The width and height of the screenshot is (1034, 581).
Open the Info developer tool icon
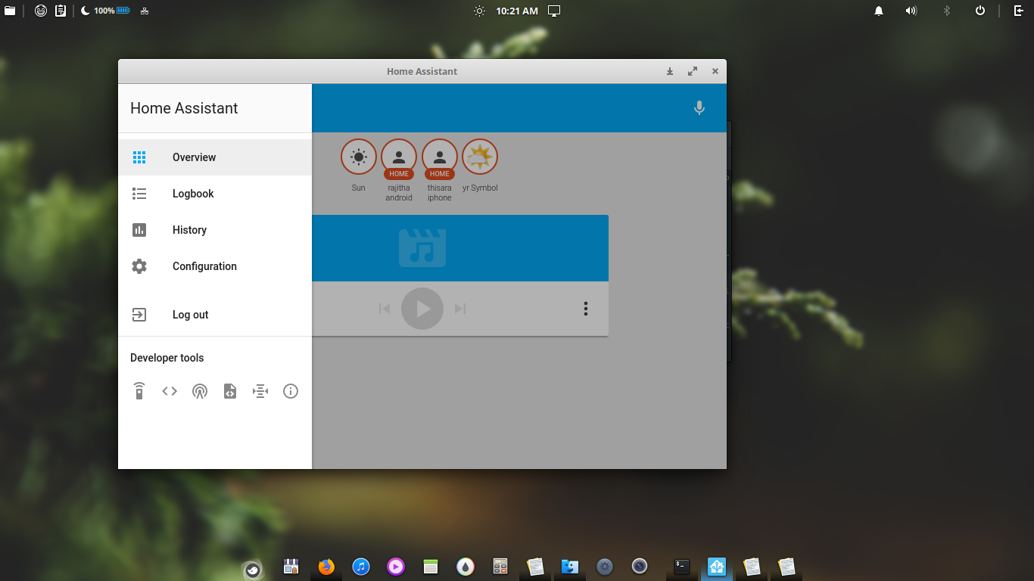click(x=291, y=391)
